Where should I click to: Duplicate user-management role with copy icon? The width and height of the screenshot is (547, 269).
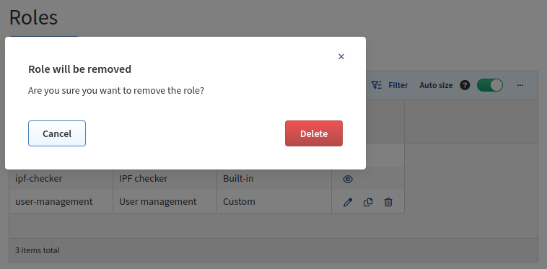[368, 202]
